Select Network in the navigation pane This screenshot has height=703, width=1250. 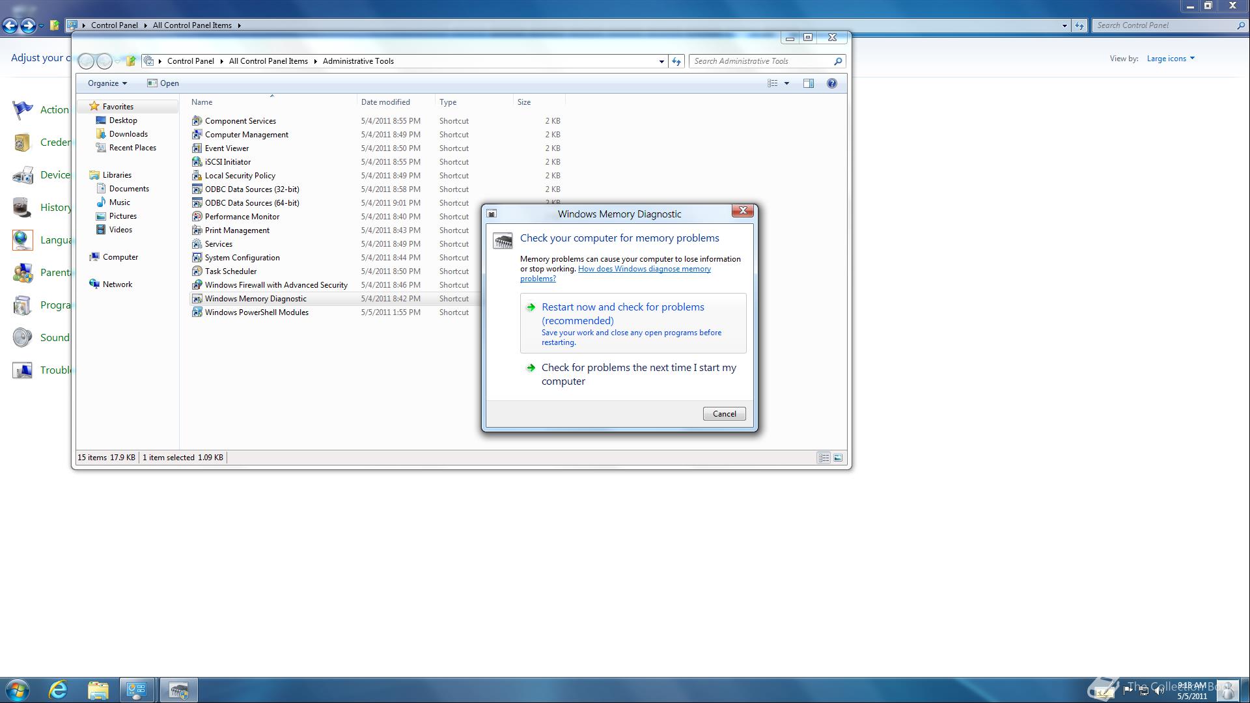[x=117, y=284]
